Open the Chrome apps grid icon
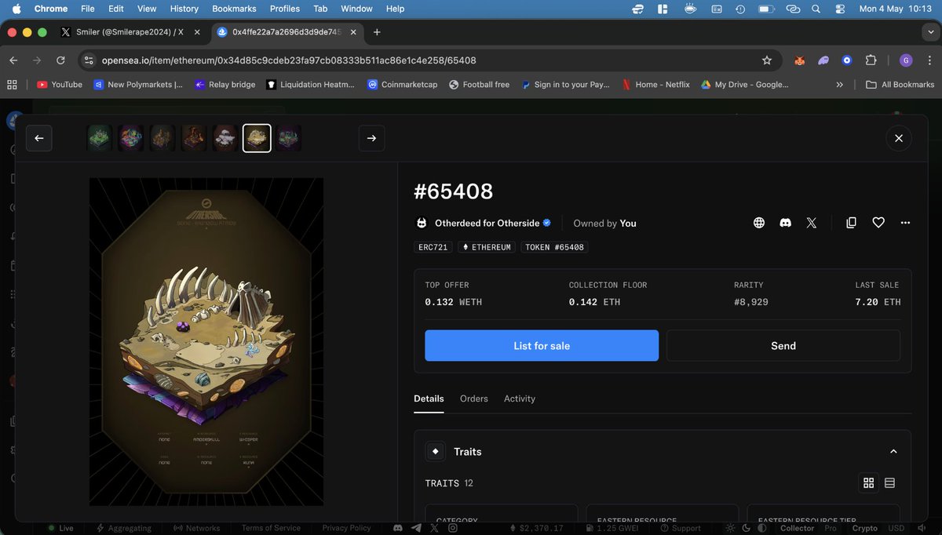This screenshot has height=535, width=942. click(12, 84)
